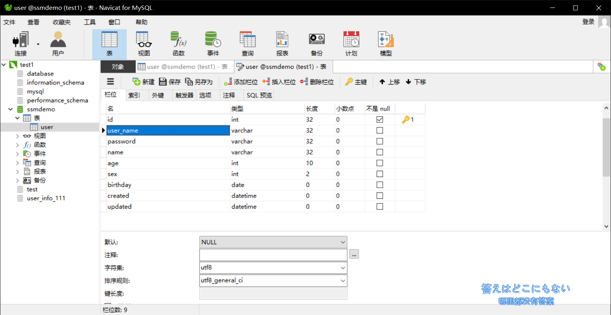Viewport: 611px width, 315px height.
Task: Open the 查询 query icon
Action: (x=248, y=44)
